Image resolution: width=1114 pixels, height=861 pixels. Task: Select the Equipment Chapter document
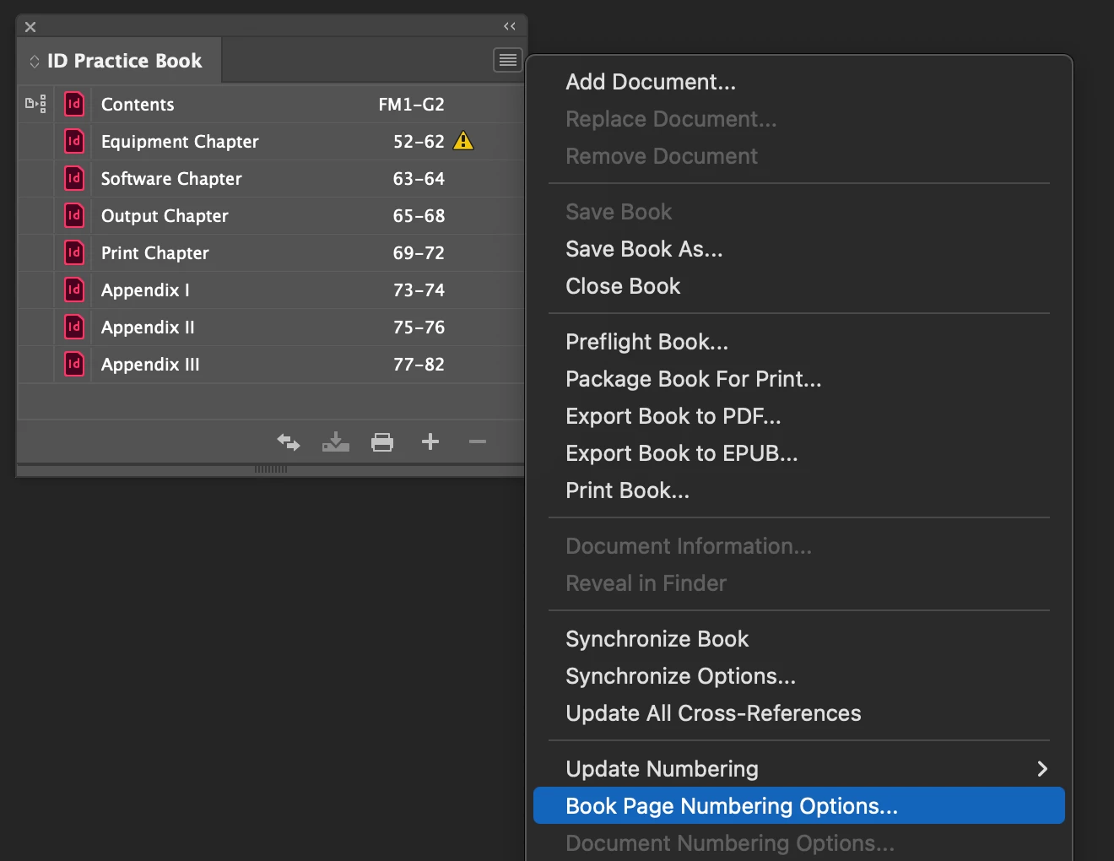pyautogui.click(x=271, y=142)
